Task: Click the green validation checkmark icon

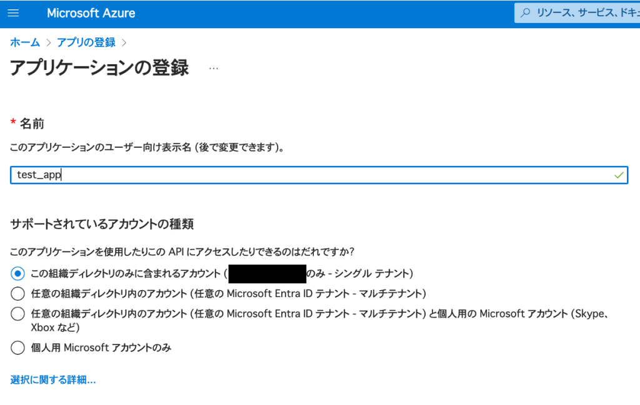Action: point(618,175)
